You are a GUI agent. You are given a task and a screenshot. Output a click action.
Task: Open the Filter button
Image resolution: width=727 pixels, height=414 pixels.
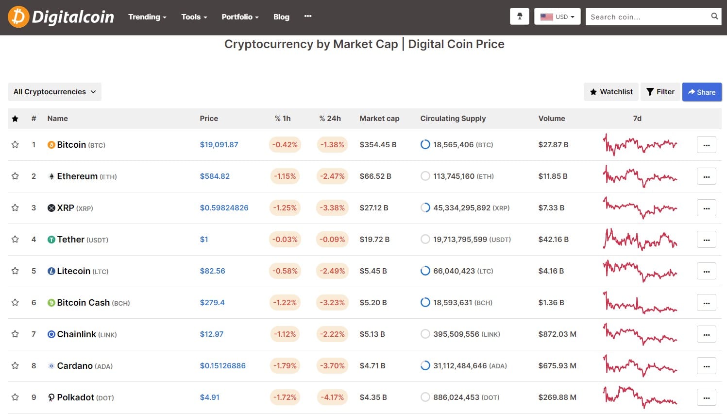point(660,92)
